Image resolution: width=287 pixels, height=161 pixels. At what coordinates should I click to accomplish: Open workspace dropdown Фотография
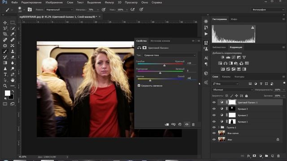point(267,10)
